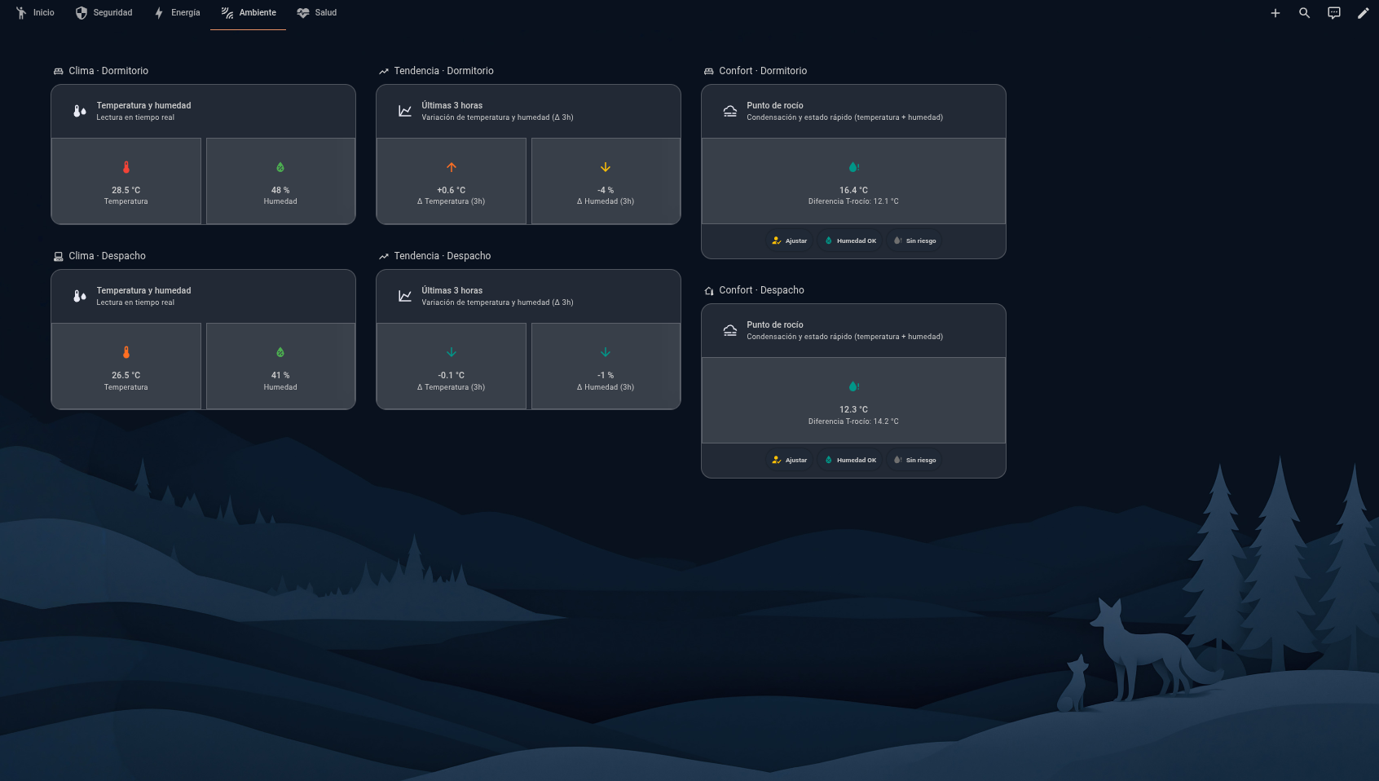Go to the Energía tab

[177, 13]
